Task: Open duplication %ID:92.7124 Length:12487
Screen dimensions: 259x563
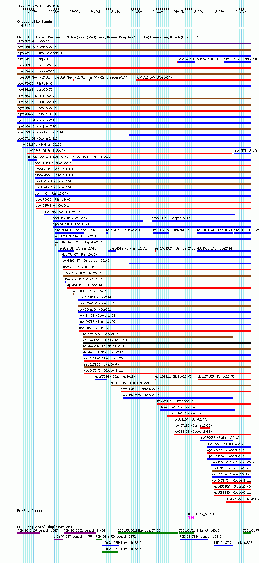Action: tap(194, 539)
